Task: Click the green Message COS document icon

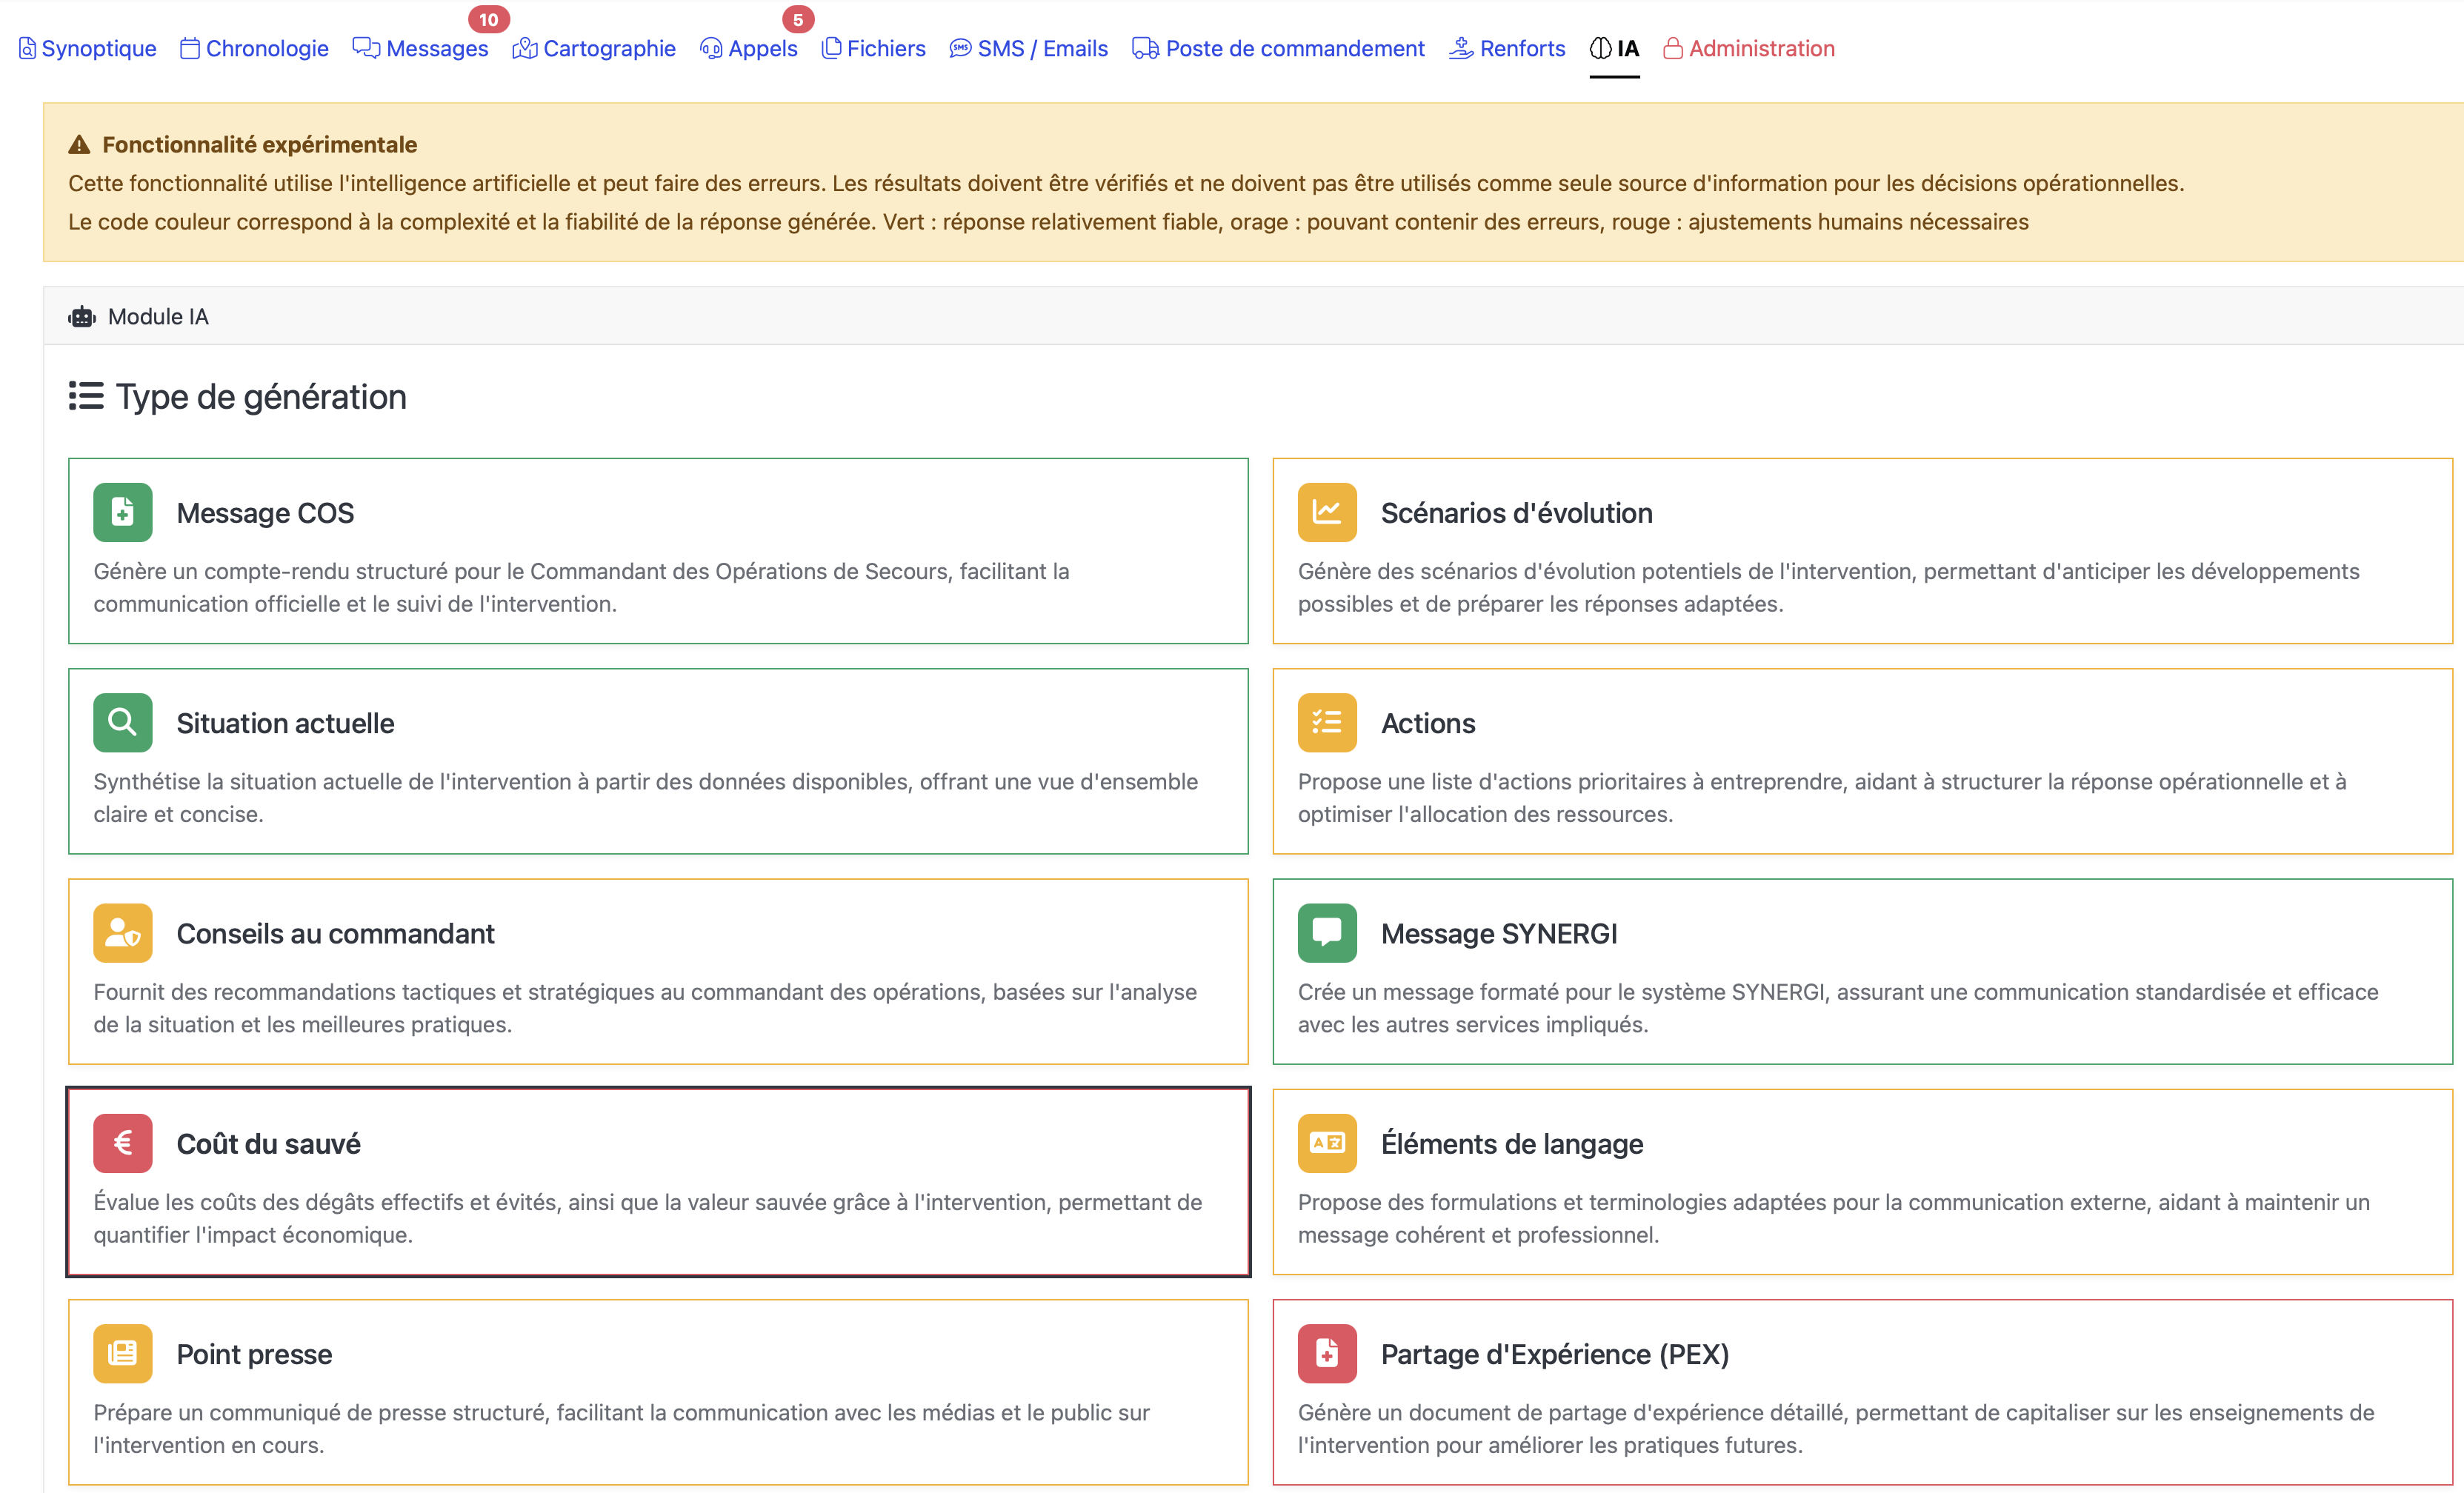Action: (122, 512)
